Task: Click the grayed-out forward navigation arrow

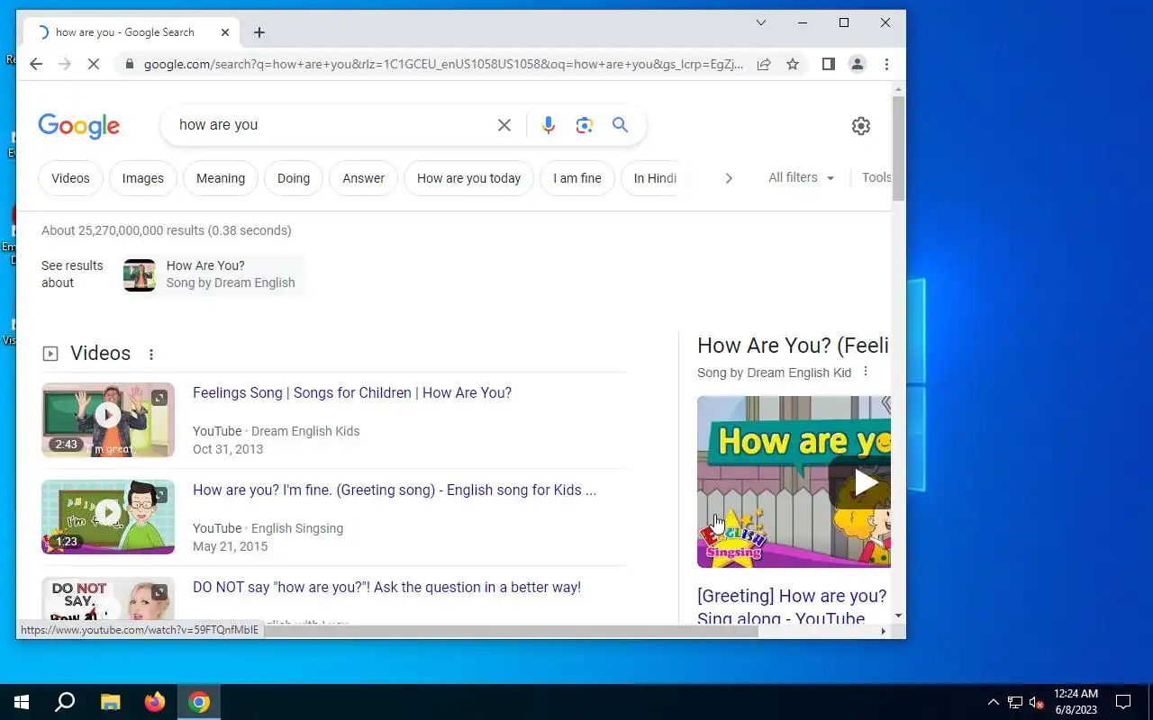Action: (x=65, y=64)
